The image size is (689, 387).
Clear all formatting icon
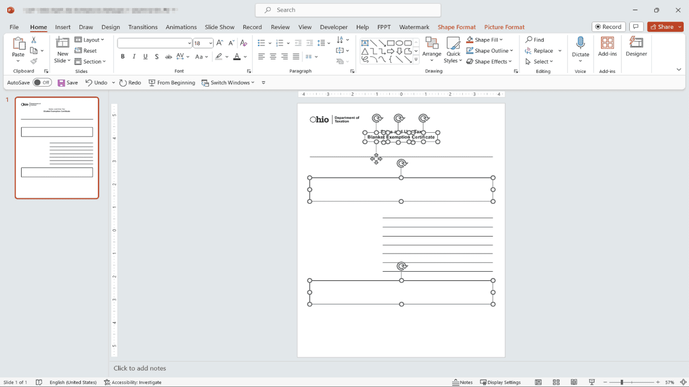(243, 43)
